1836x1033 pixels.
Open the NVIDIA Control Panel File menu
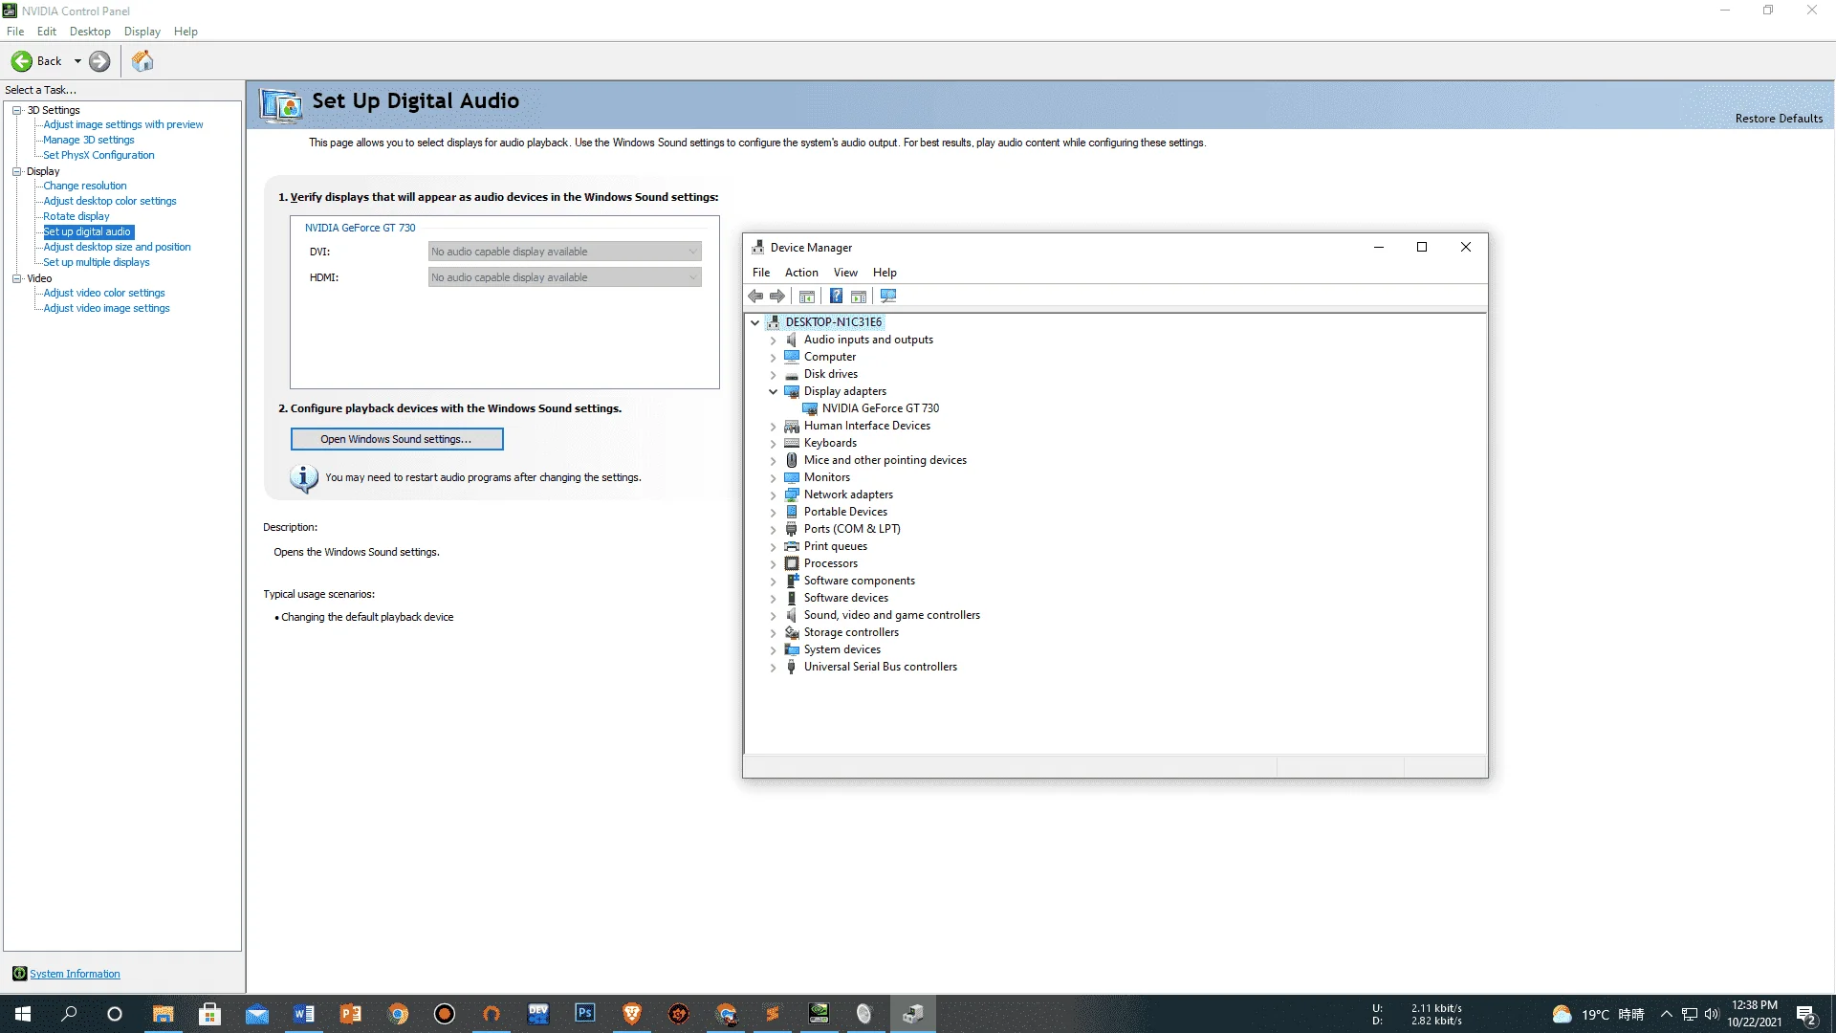[15, 32]
